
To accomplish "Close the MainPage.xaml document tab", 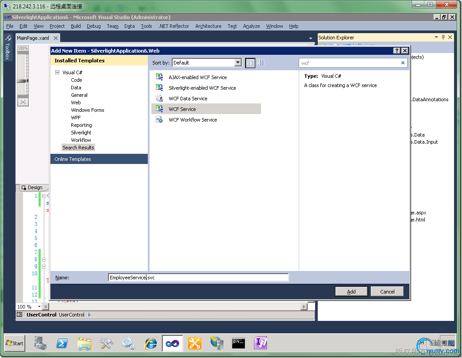I will pos(55,38).
